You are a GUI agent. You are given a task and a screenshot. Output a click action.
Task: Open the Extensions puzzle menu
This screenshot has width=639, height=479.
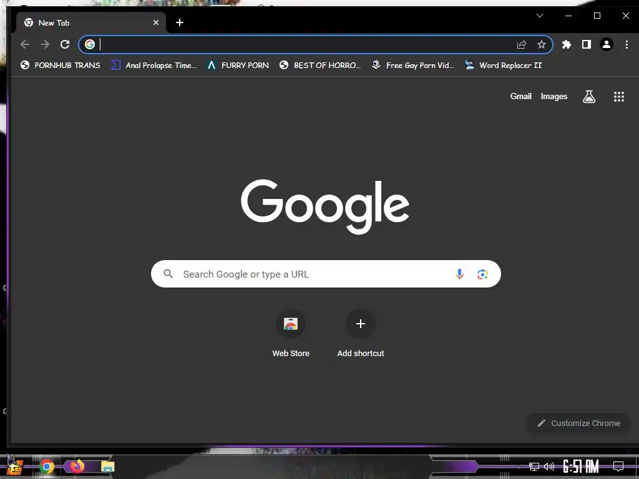(567, 44)
